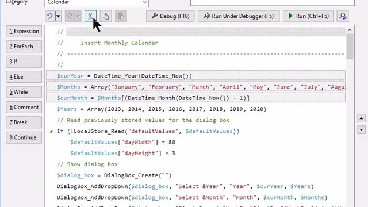Click the Cut scissors icon
This screenshot has height=207, width=368.
tap(90, 16)
